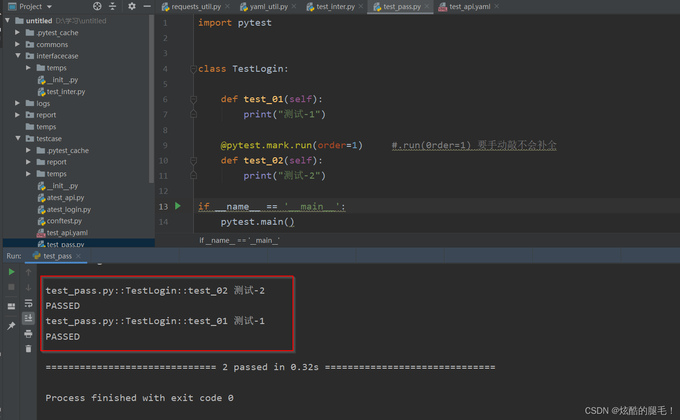Screen dimensions: 680x420
Task: Open project panel settings gear
Action: point(132,6)
